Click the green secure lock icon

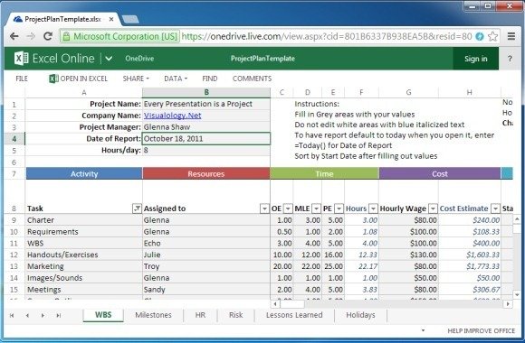[66, 36]
